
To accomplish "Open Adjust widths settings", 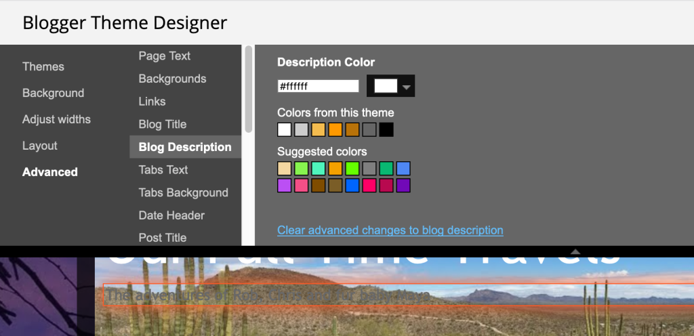I will (56, 119).
